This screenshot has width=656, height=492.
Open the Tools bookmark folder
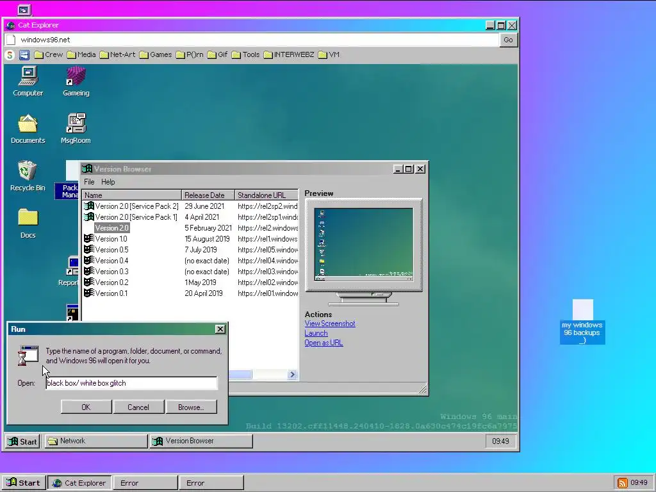tap(245, 55)
